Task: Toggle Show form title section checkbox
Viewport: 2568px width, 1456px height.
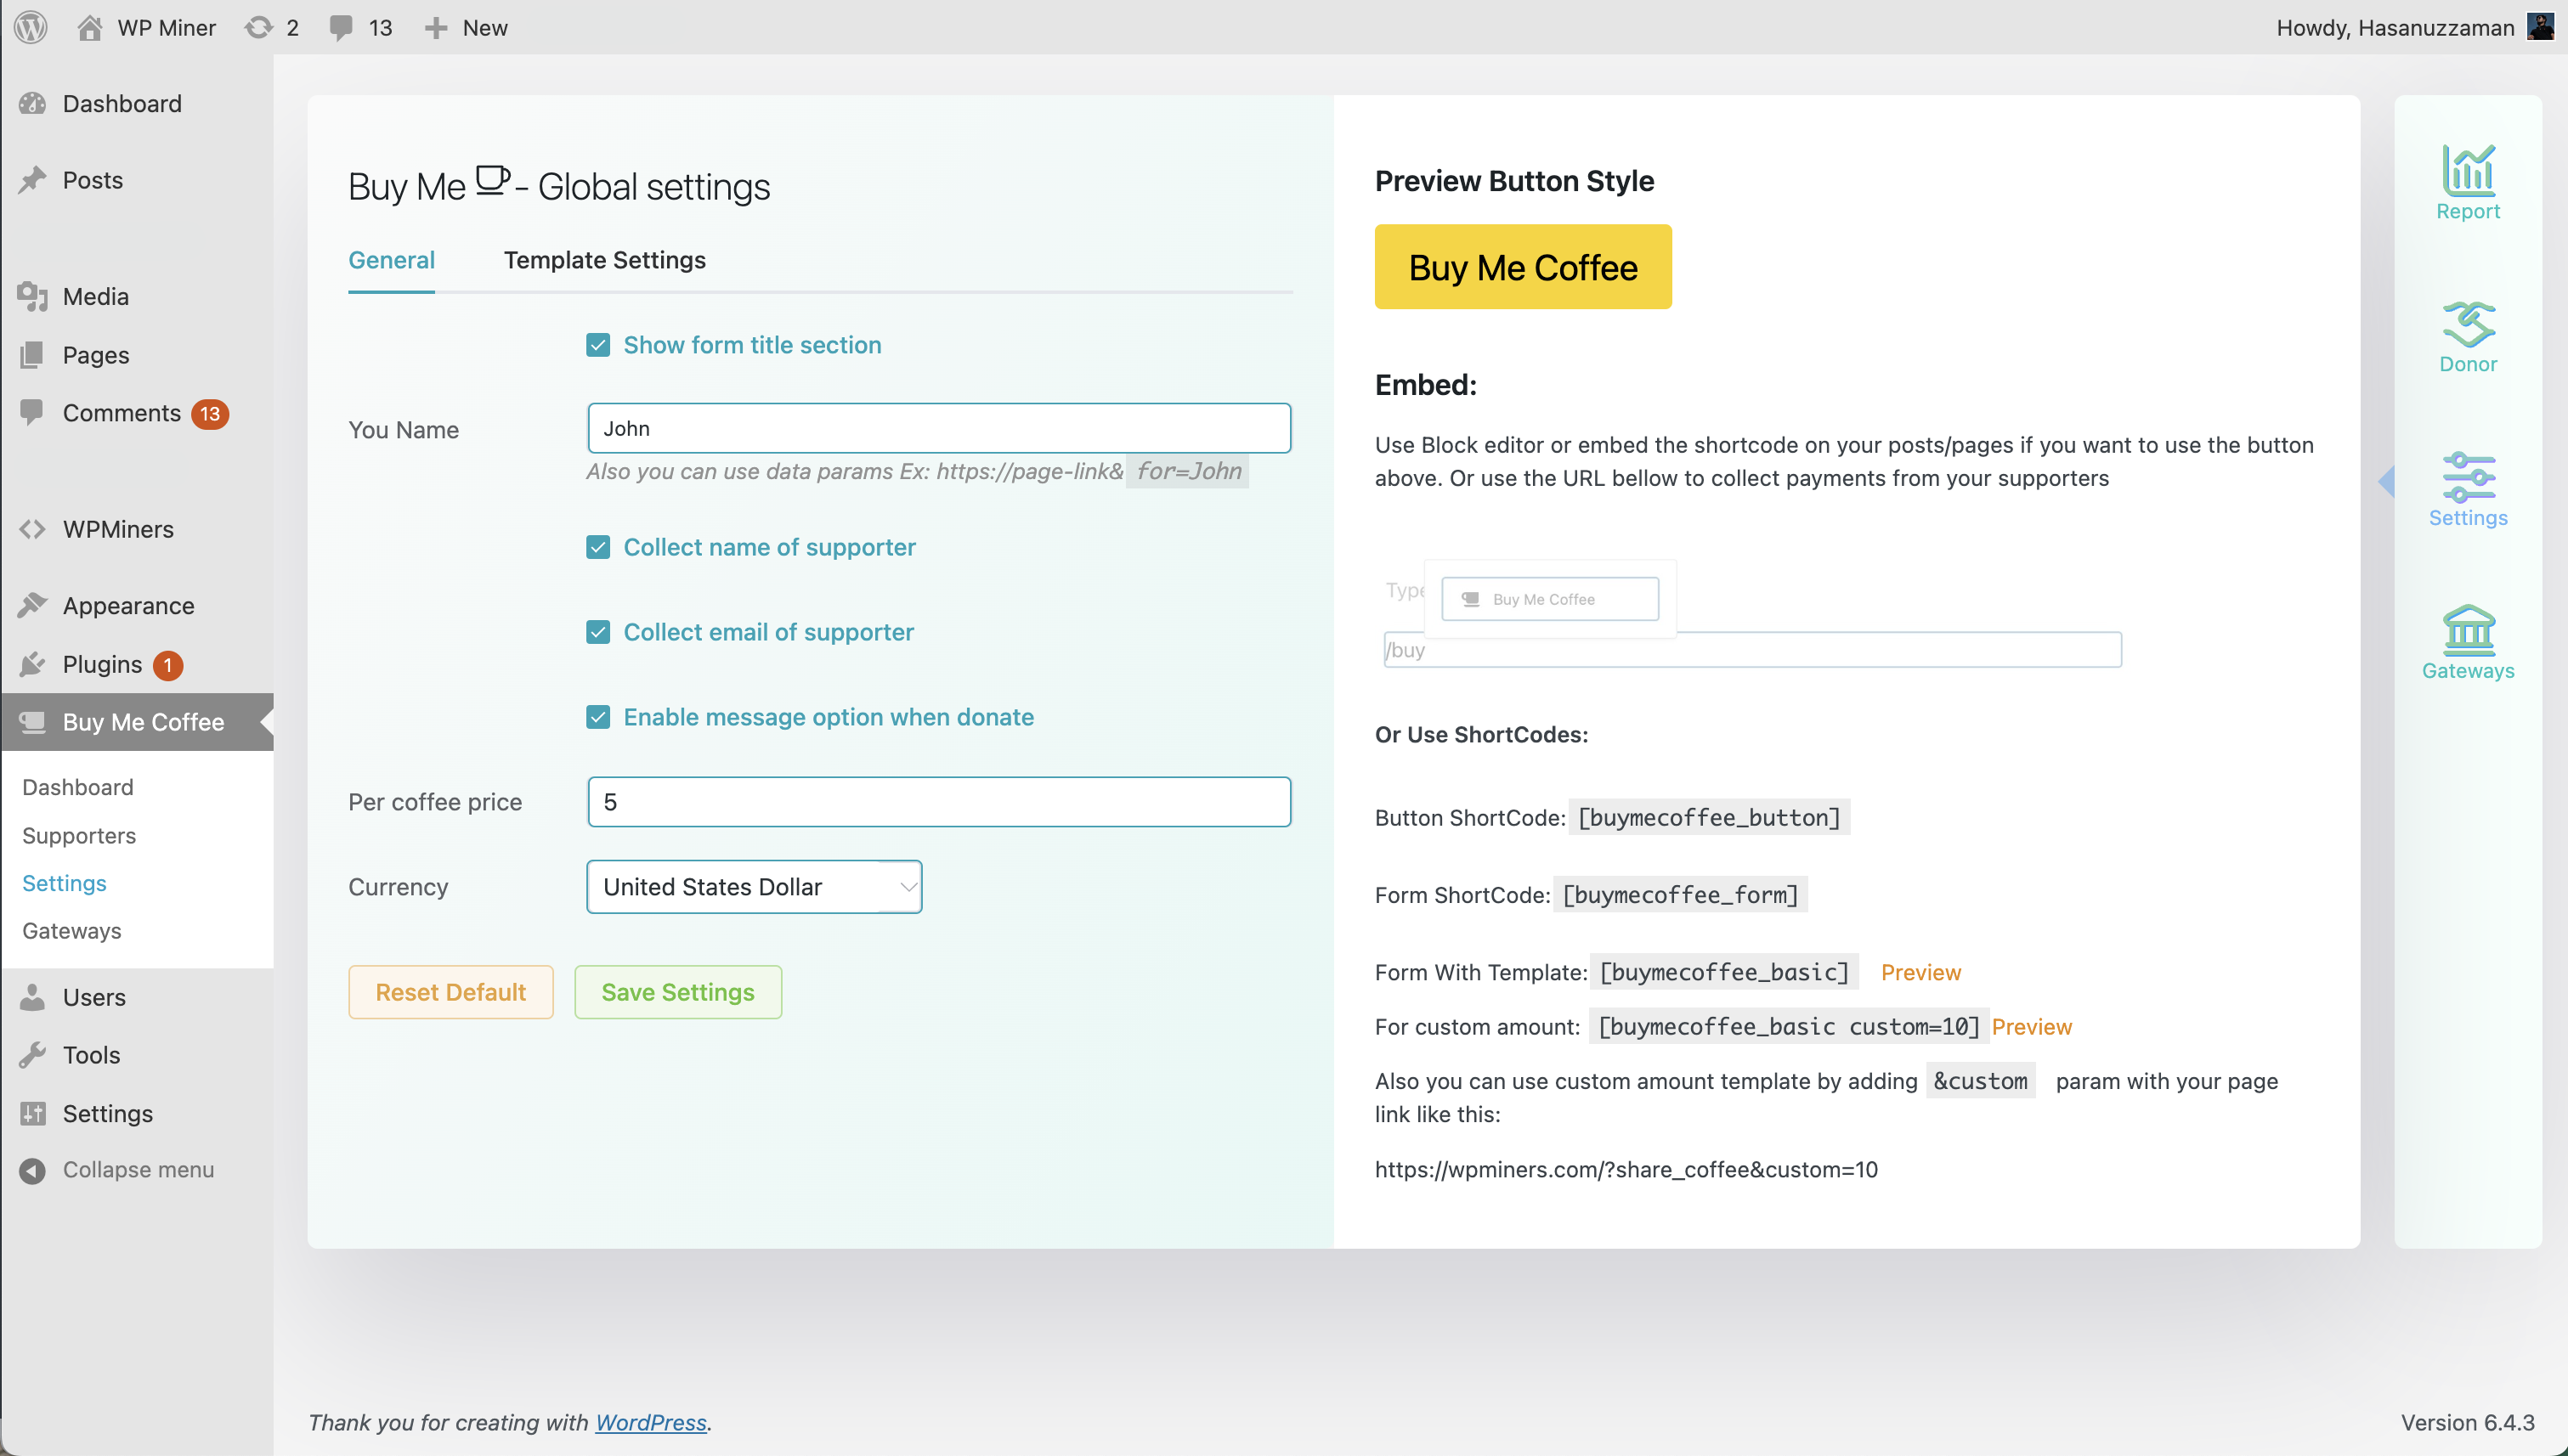Action: [x=597, y=345]
